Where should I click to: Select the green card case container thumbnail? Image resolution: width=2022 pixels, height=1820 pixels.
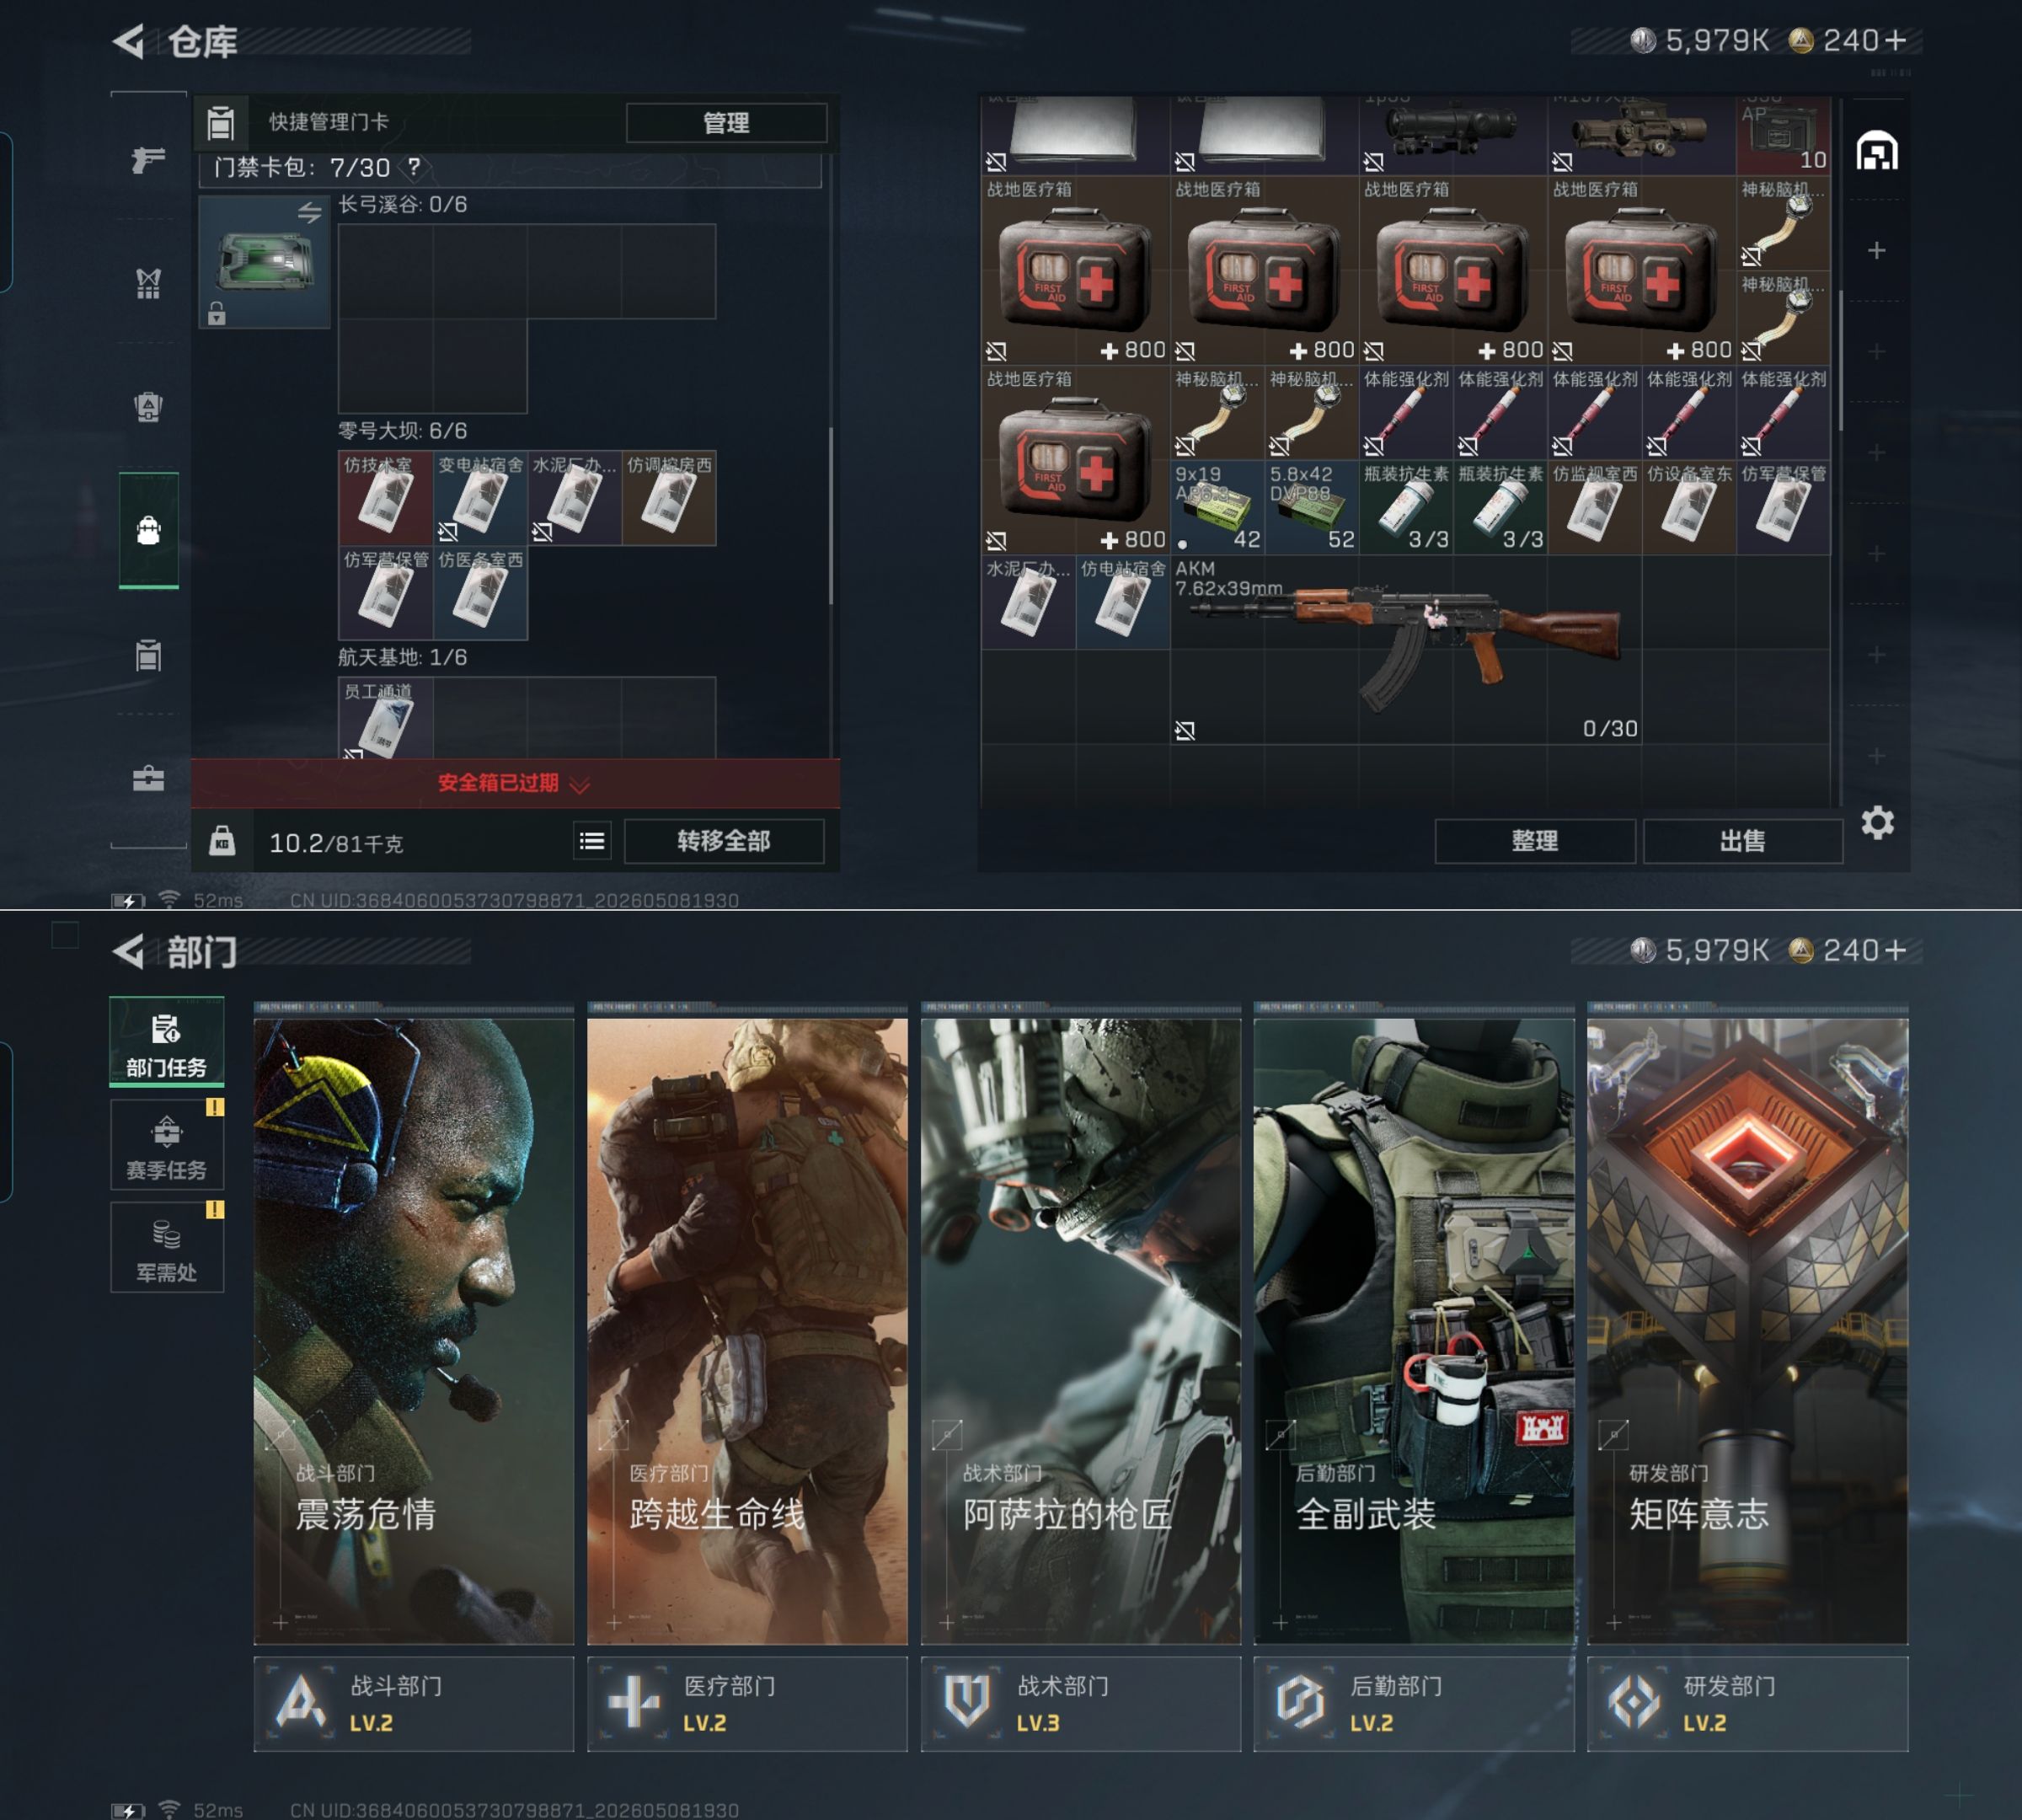pyautogui.click(x=265, y=262)
